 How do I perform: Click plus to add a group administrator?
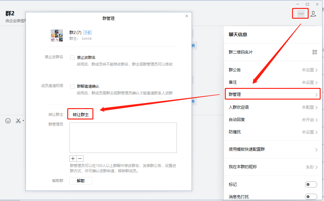pos(72,158)
